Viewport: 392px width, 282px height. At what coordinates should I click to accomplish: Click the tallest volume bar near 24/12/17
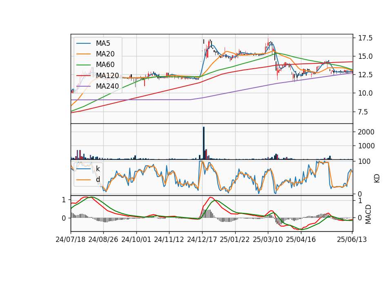pos(204,143)
